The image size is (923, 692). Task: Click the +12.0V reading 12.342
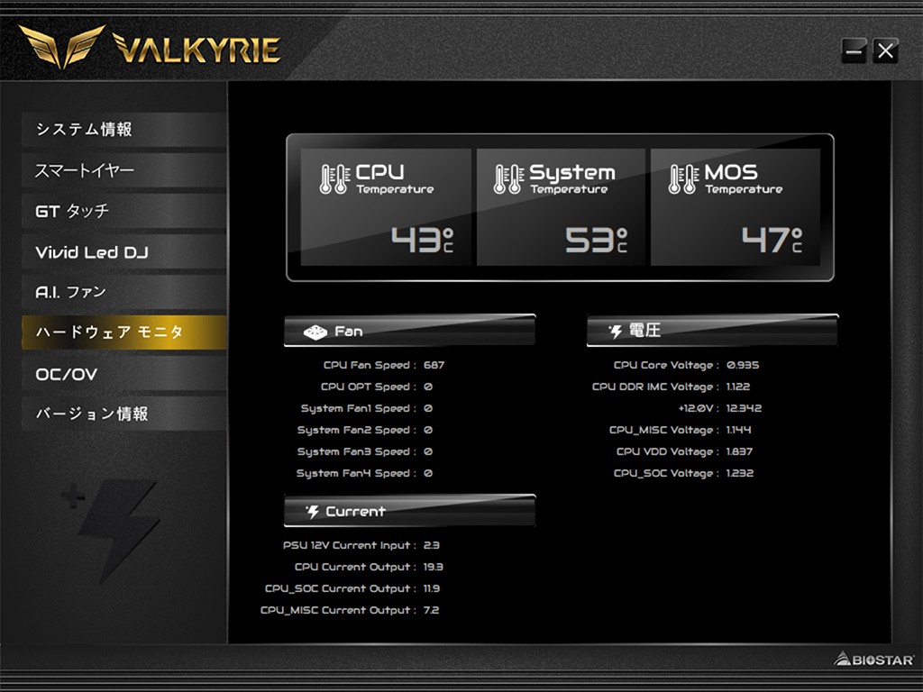tap(744, 408)
